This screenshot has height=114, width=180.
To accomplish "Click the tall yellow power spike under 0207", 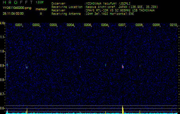I will pos(123,110).
